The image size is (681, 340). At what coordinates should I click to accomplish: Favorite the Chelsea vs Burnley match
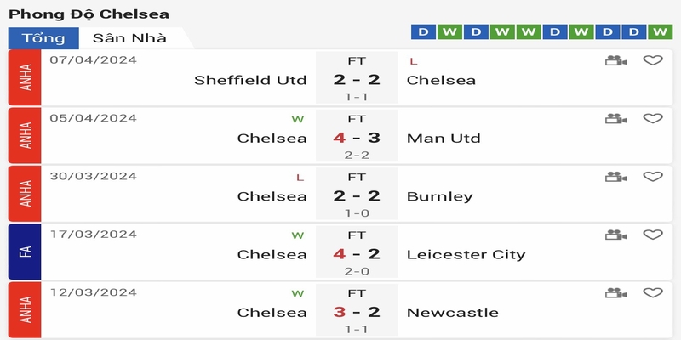pyautogui.click(x=653, y=177)
